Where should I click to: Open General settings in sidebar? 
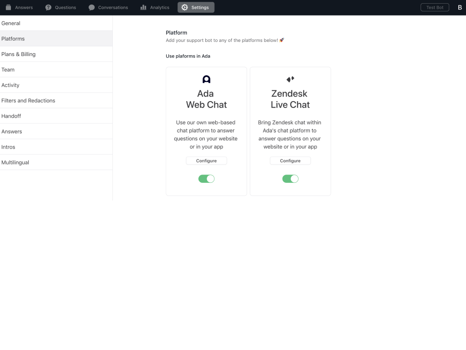(x=11, y=23)
